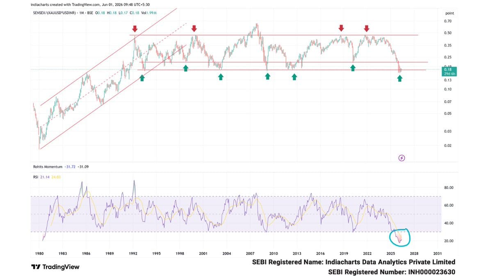The image size is (492, 276).
Task: Click the 2007 time axis label
Action: coord(250,254)
